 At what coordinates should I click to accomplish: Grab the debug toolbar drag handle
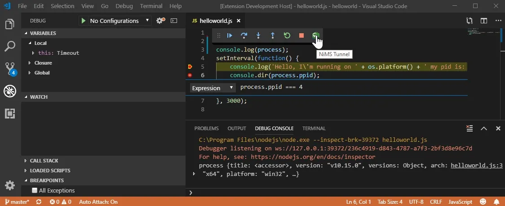[219, 35]
